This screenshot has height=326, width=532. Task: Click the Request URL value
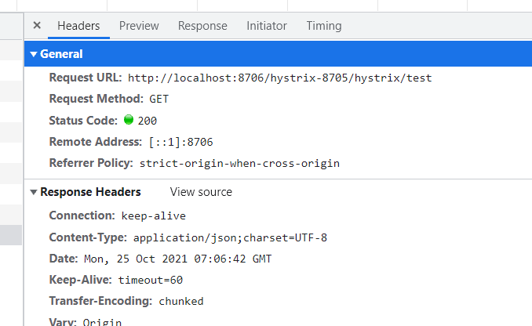(279, 78)
